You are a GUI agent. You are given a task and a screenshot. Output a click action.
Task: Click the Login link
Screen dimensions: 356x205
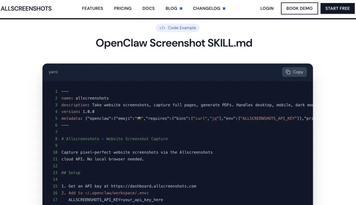[267, 8]
